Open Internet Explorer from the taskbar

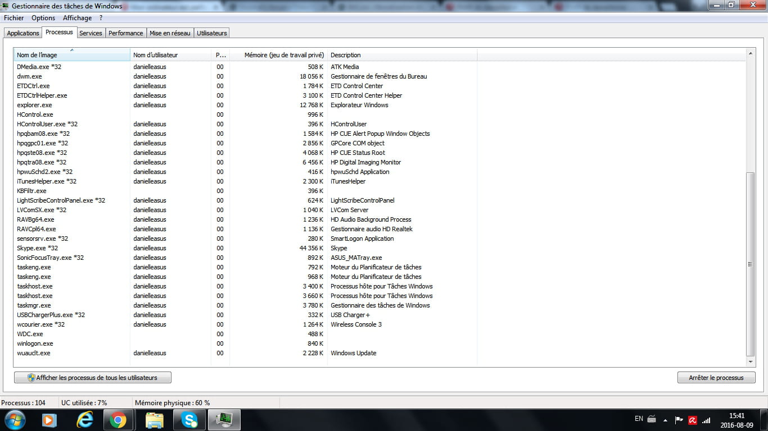84,420
